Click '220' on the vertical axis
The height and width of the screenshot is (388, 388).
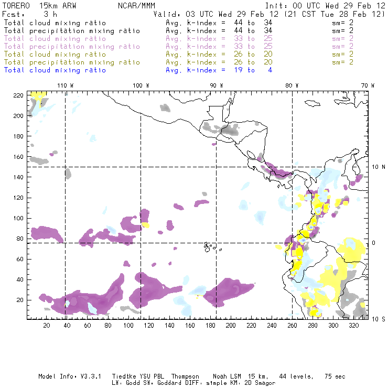coord(18,95)
